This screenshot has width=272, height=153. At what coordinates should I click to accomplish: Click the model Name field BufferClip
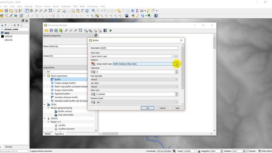[68, 46]
